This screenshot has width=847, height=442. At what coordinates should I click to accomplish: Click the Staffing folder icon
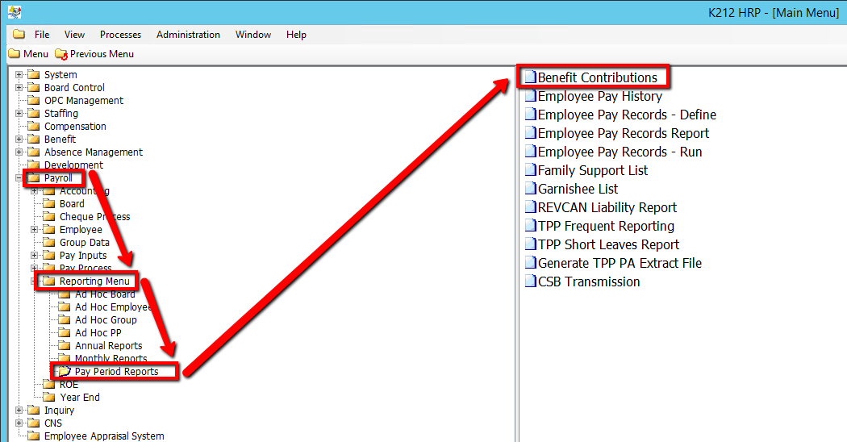click(x=34, y=114)
